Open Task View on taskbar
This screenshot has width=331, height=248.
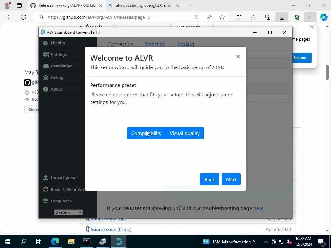click(x=39, y=242)
